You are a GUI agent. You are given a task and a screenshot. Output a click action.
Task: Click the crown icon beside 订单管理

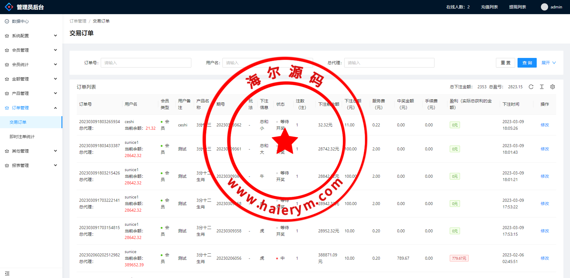[x=7, y=108]
